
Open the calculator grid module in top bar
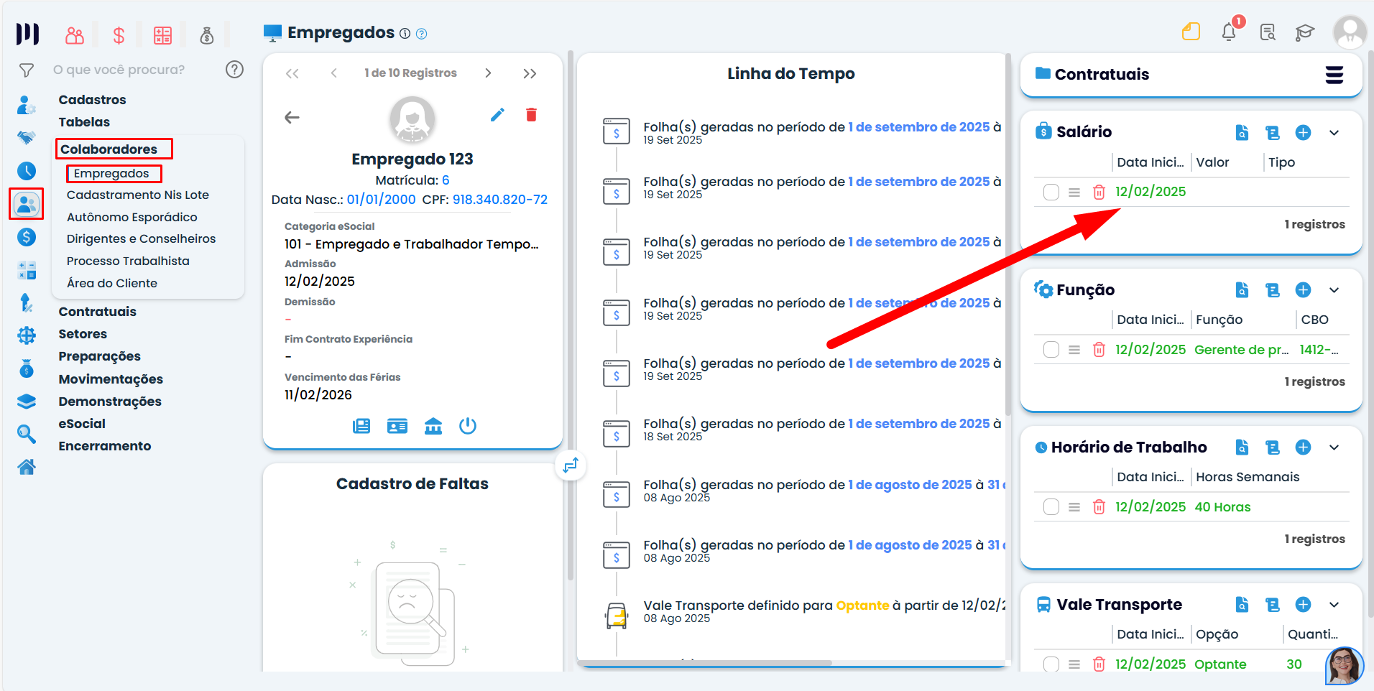[163, 34]
